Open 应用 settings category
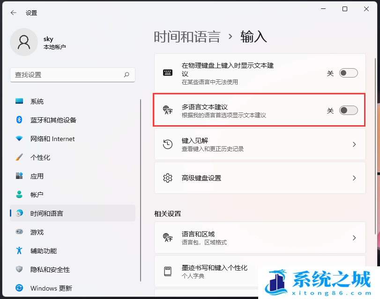 click(73, 176)
